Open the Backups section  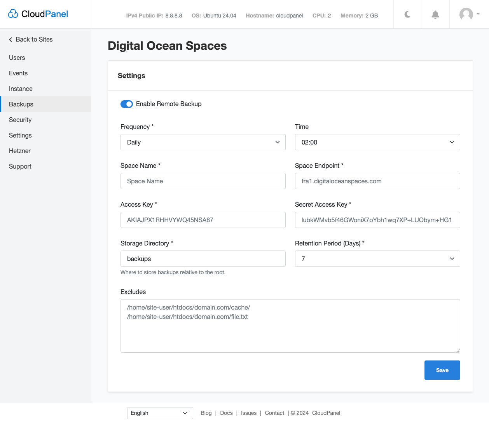pos(21,104)
